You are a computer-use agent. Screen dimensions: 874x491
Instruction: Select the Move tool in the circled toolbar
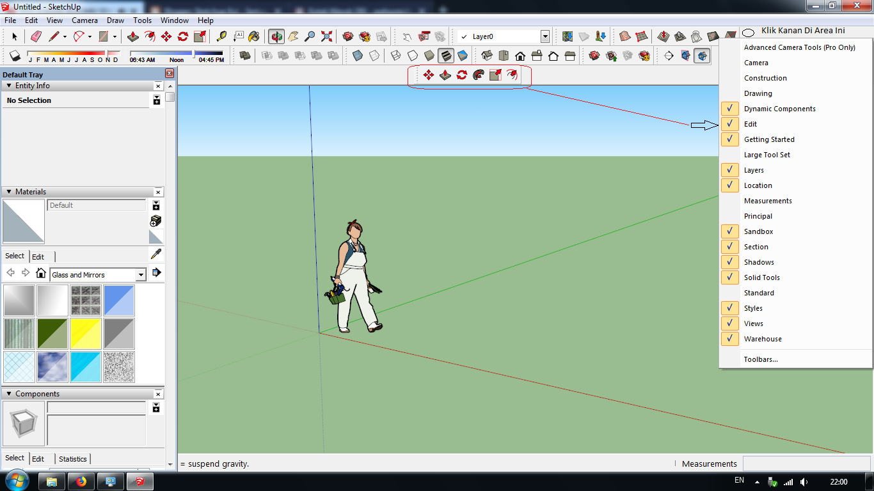click(428, 75)
